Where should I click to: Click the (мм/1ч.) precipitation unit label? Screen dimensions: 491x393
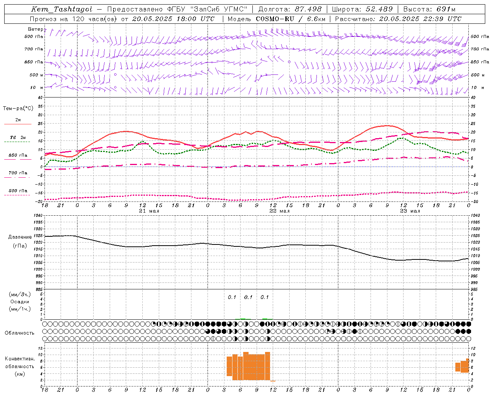coord(20,309)
